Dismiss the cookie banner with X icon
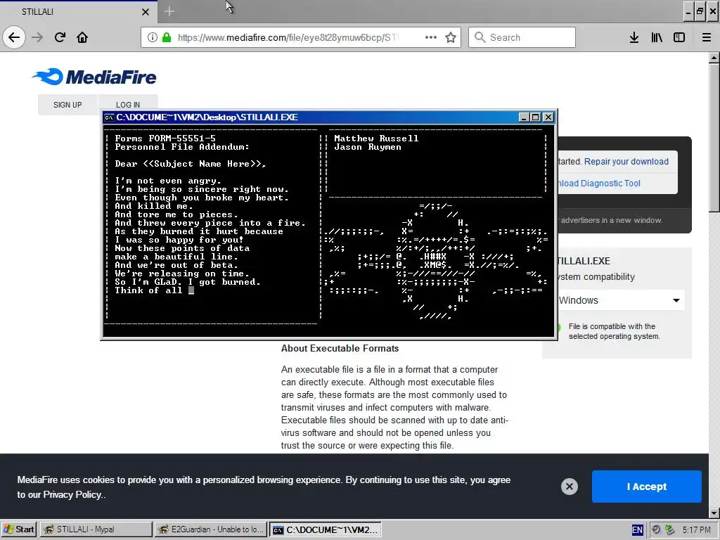 click(570, 487)
